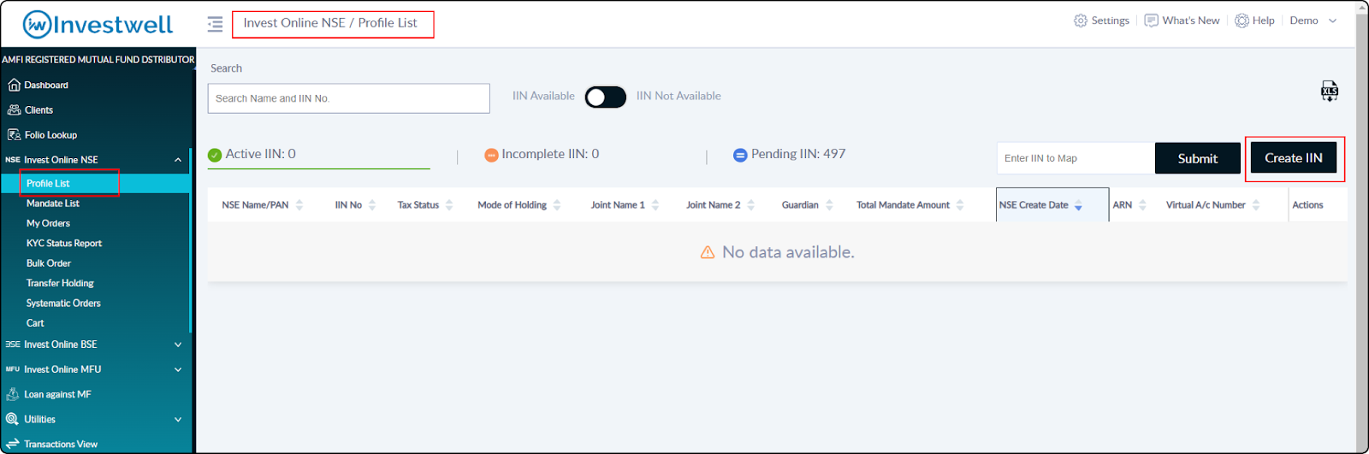Open KYC Status Report
Image resolution: width=1369 pixels, height=454 pixels.
pos(64,243)
